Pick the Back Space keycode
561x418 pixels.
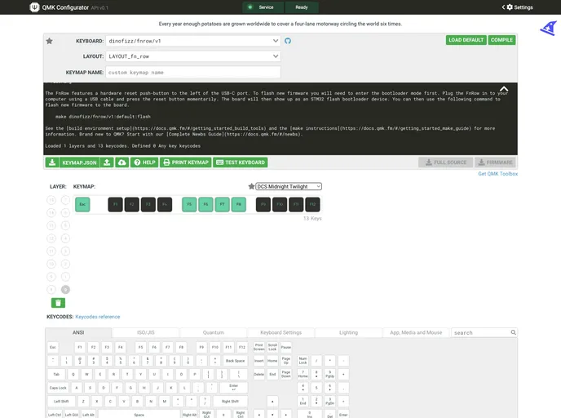(235, 361)
